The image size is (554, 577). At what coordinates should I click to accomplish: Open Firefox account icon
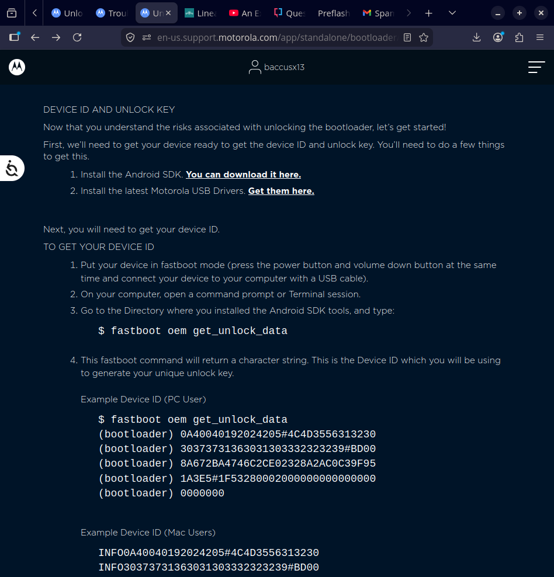498,37
